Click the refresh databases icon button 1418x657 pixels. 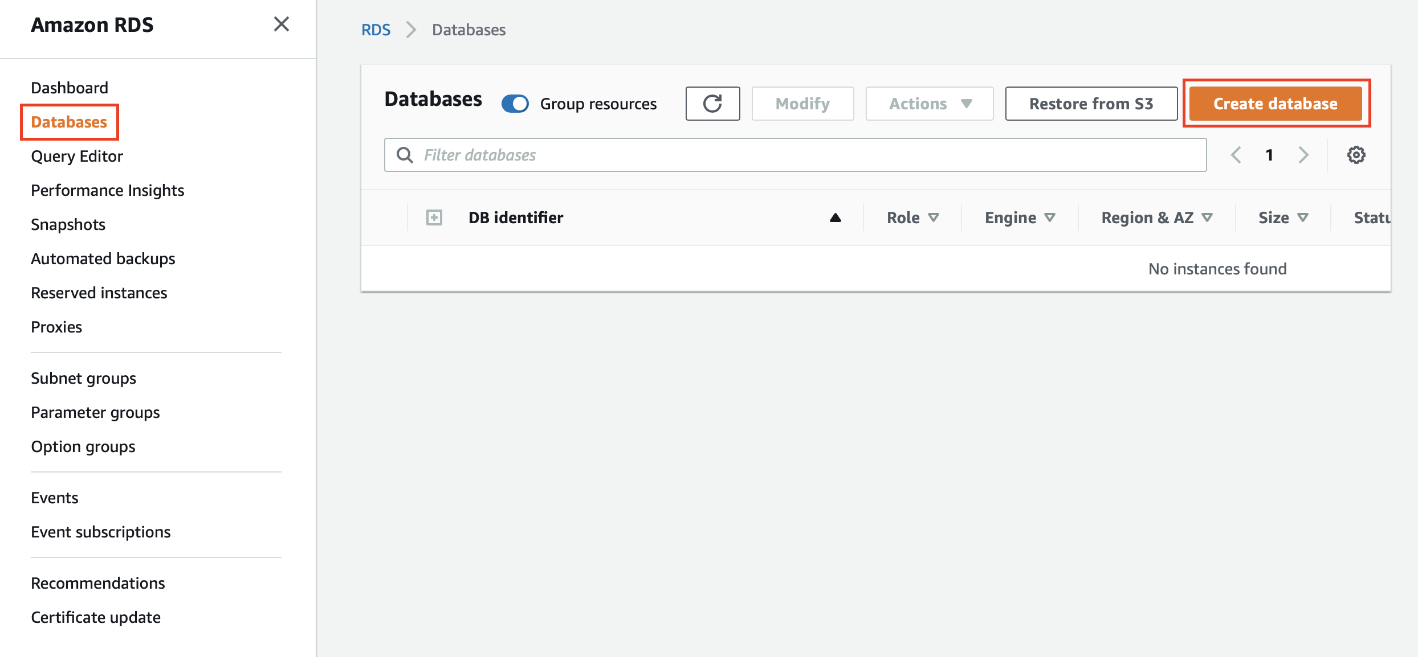[712, 104]
